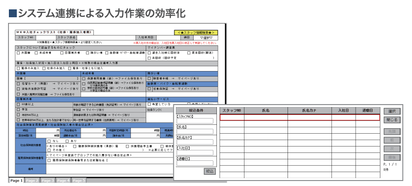Tick the 未成年者 checkbox

coord(36,53)
